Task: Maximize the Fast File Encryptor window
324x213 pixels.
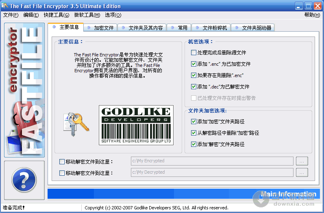Action: 308,6
